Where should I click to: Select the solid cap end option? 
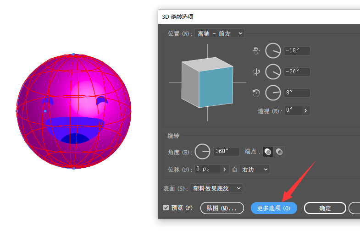[x=268, y=152]
